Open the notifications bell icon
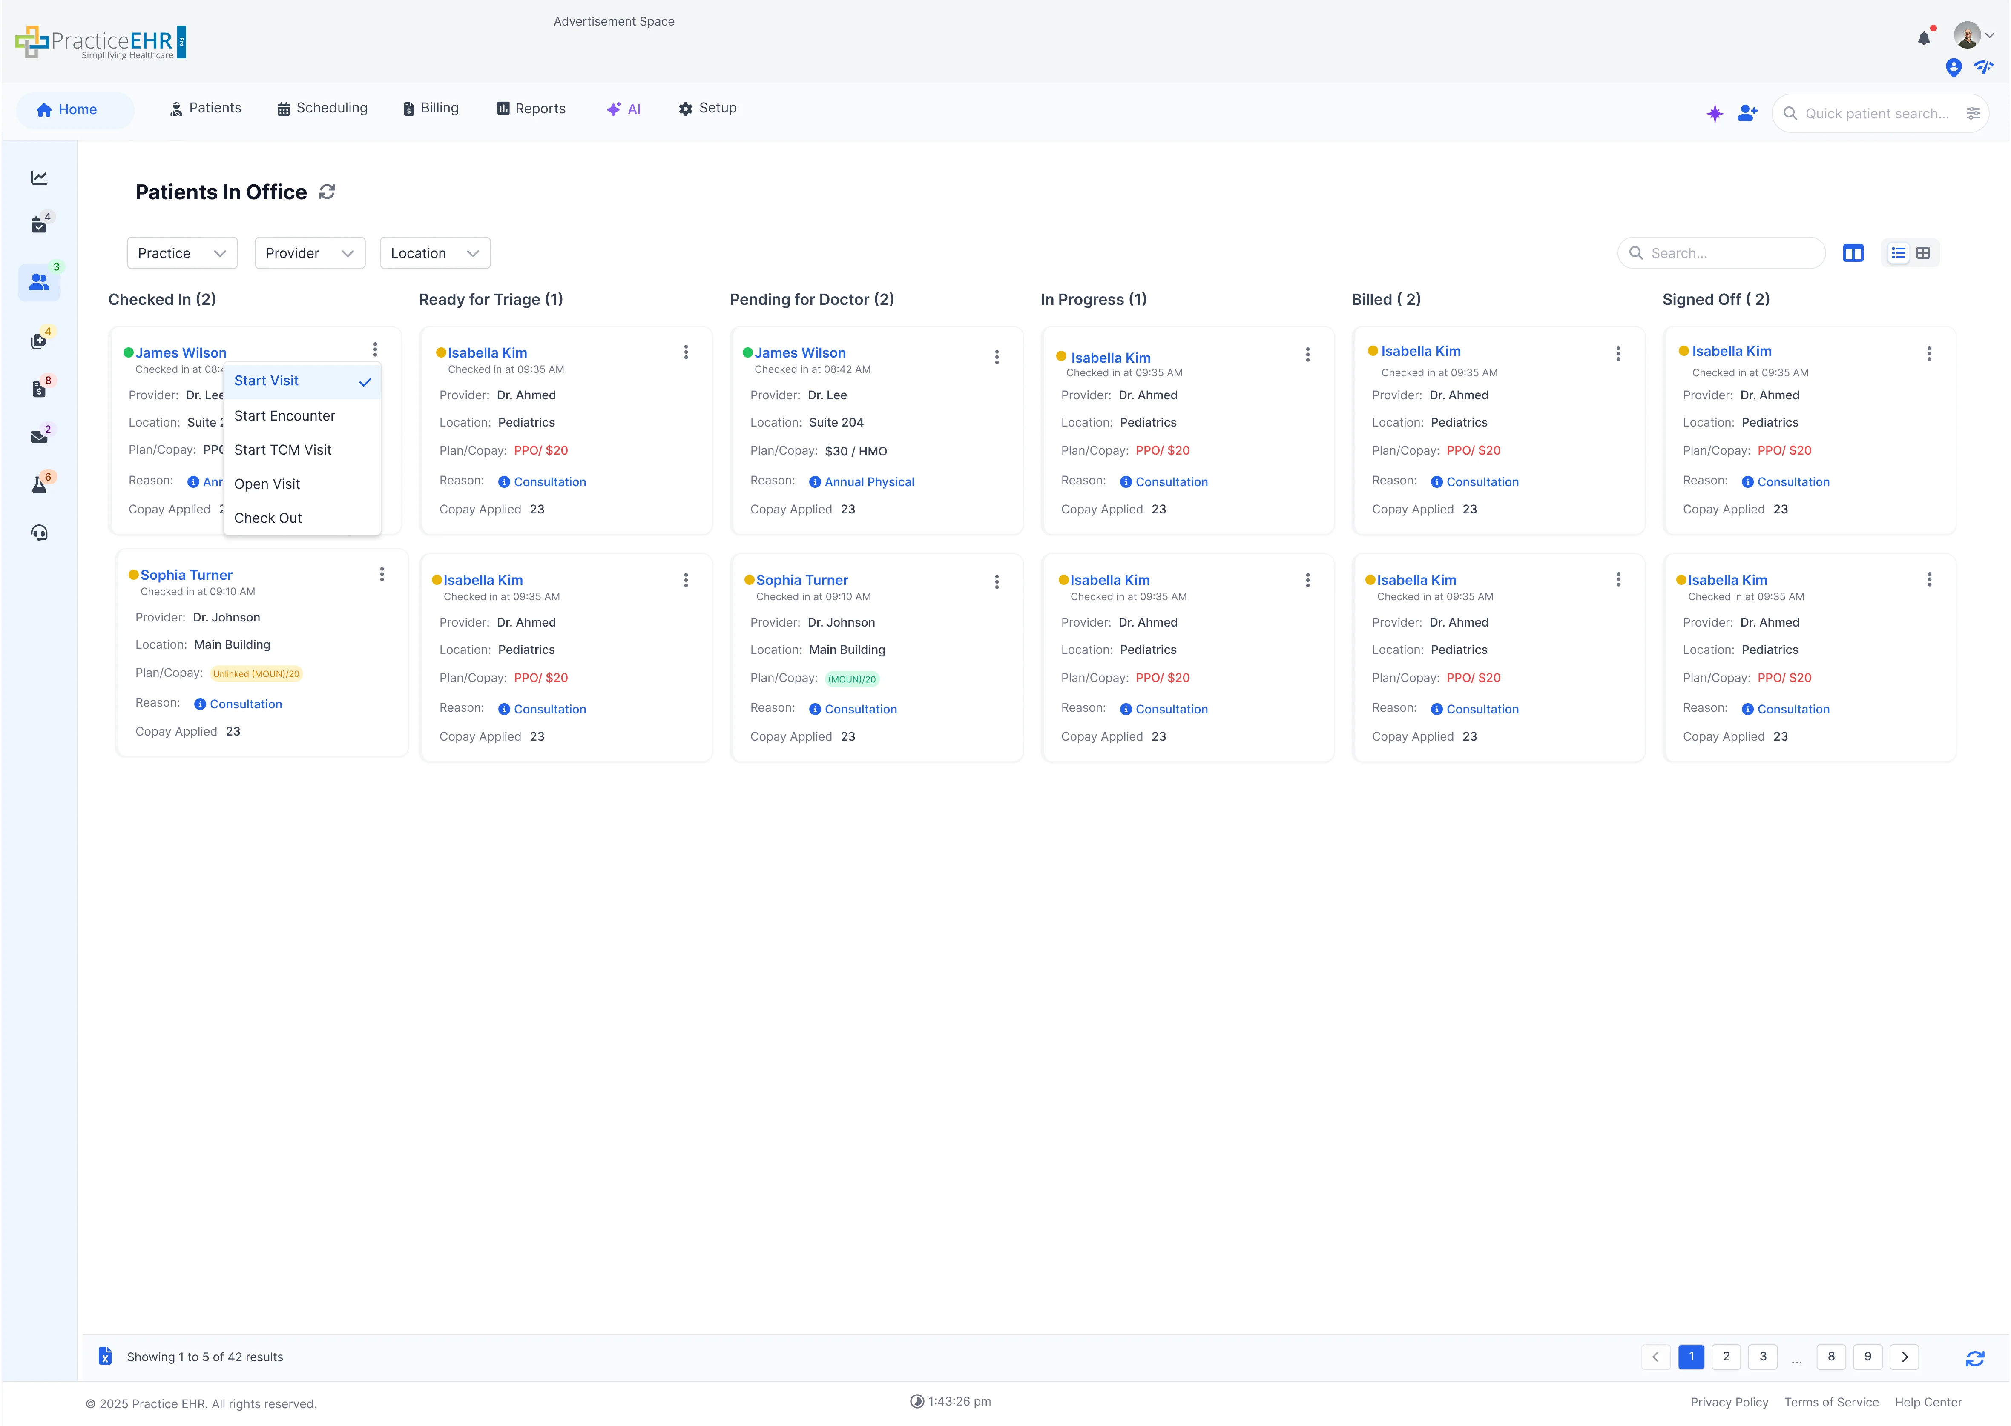Viewport: 2011px width, 1426px height. pos(1923,39)
